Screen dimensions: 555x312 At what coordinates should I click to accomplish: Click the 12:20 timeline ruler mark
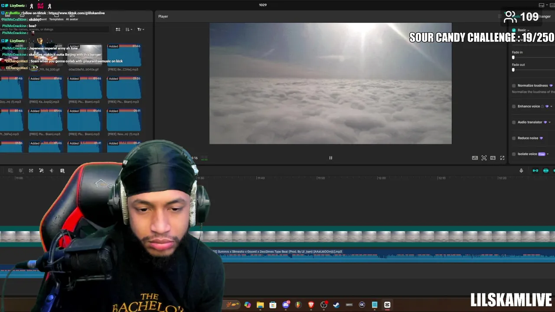coord(502,178)
